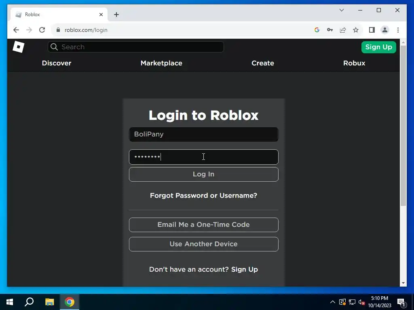The image size is (414, 310).
Task: Click the Log In button
Action: [x=204, y=174]
